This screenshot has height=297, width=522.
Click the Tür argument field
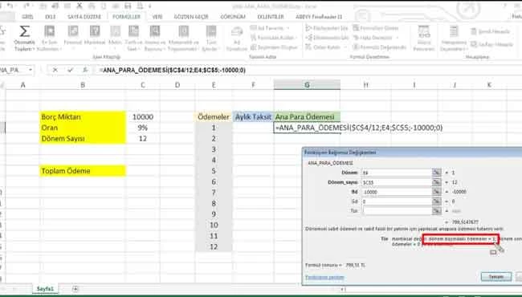(x=396, y=211)
